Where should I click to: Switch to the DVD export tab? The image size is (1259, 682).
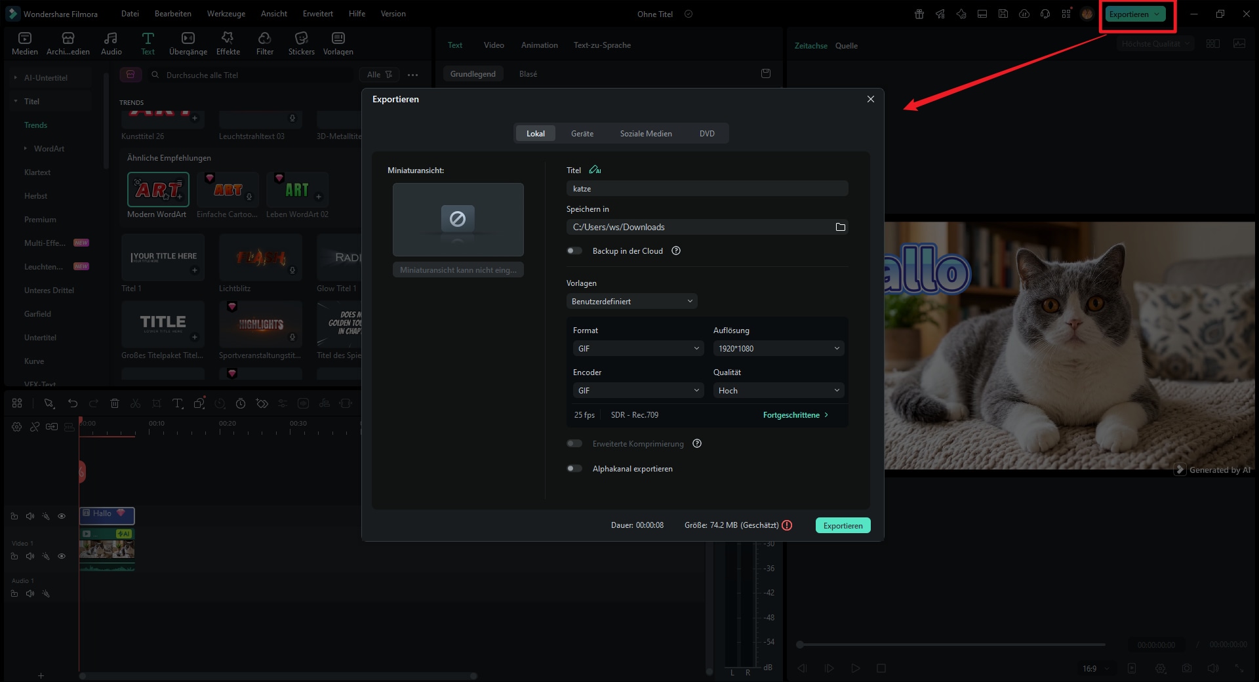coord(707,133)
